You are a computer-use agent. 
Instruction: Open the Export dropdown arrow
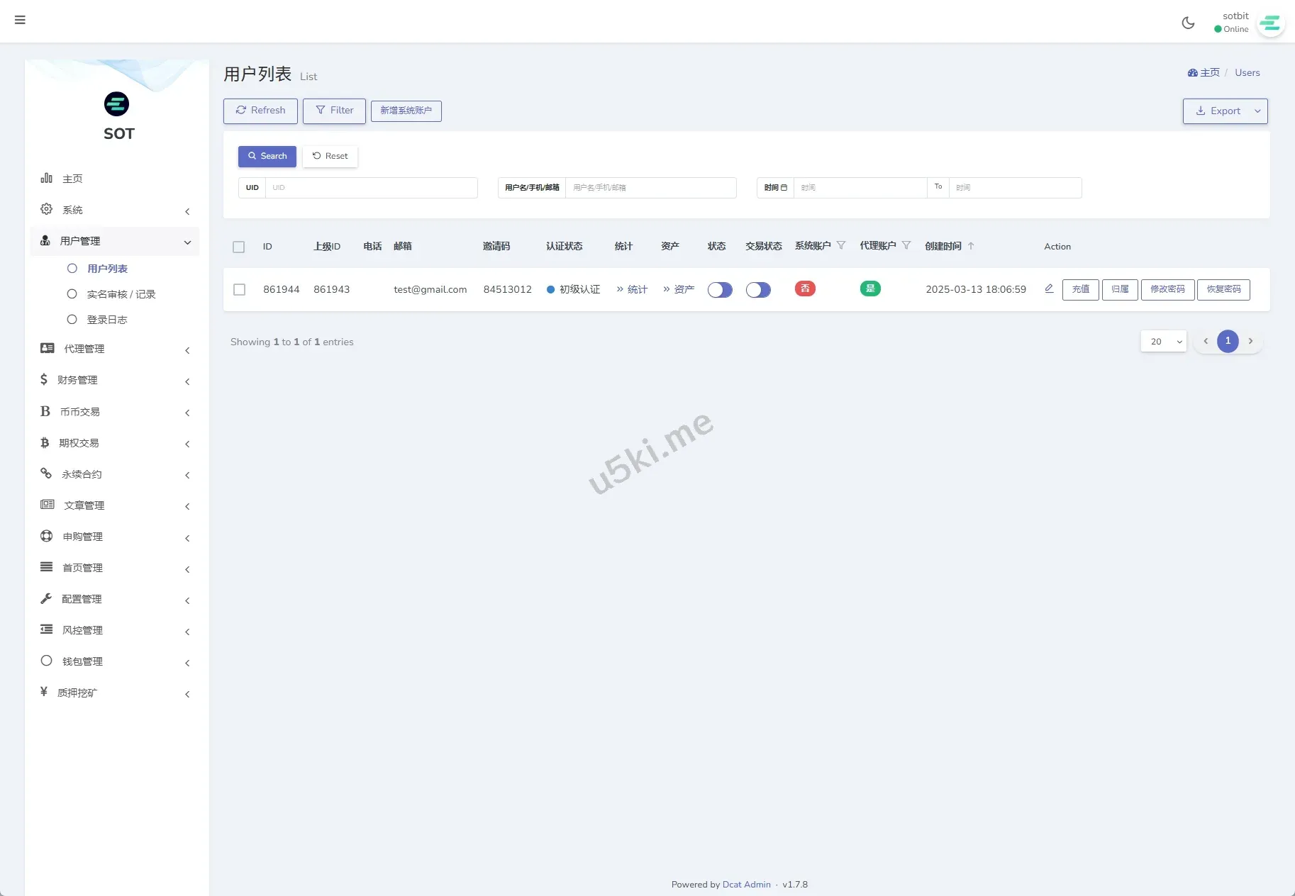point(1257,111)
